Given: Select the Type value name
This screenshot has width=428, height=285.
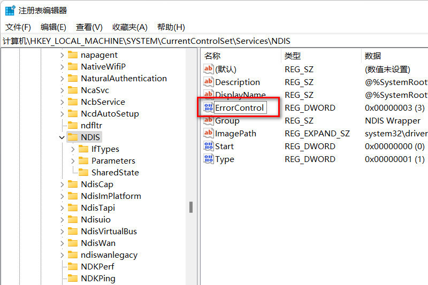Looking at the screenshot, I should pos(224,159).
